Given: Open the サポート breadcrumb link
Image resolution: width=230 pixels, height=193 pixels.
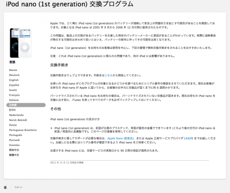Looking at the screenshot, I should [x=18, y=187].
